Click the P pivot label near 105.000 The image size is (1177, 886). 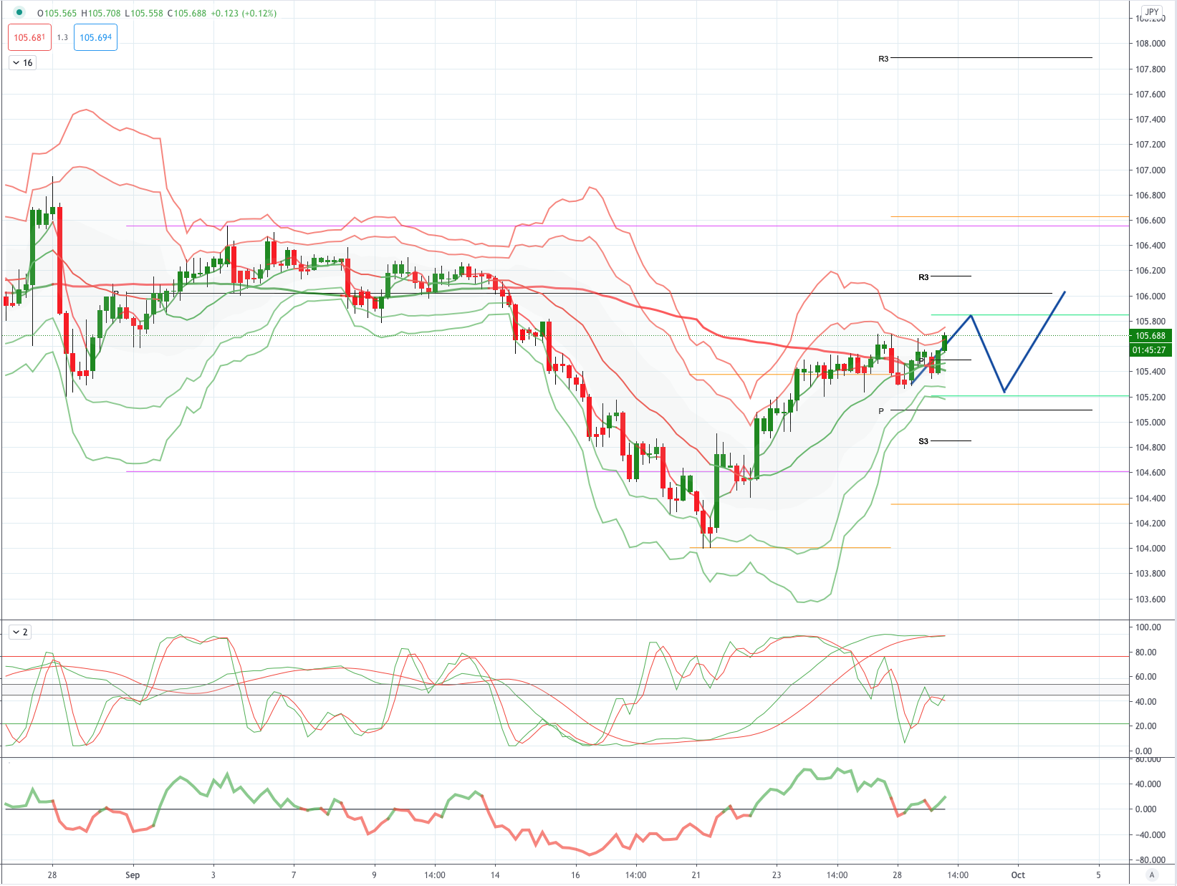point(881,411)
